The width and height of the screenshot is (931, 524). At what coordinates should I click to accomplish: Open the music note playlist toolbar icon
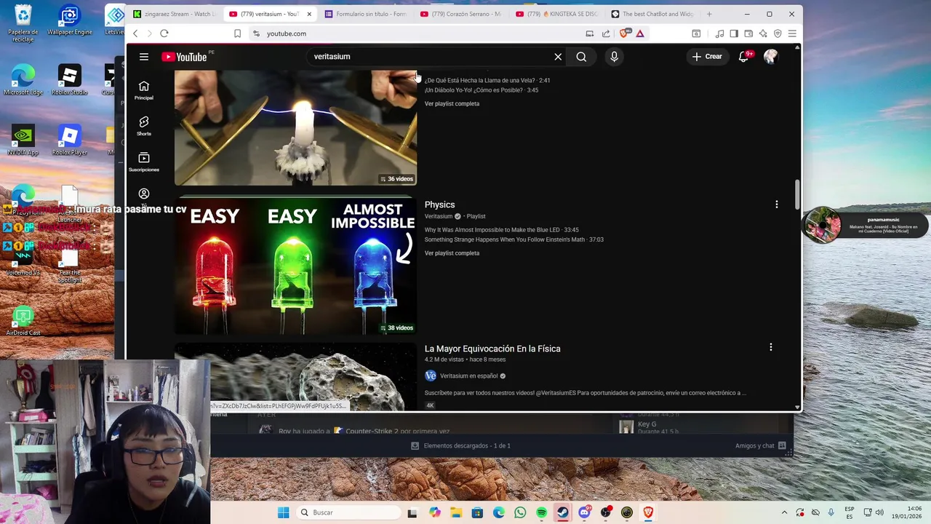pyautogui.click(x=719, y=33)
